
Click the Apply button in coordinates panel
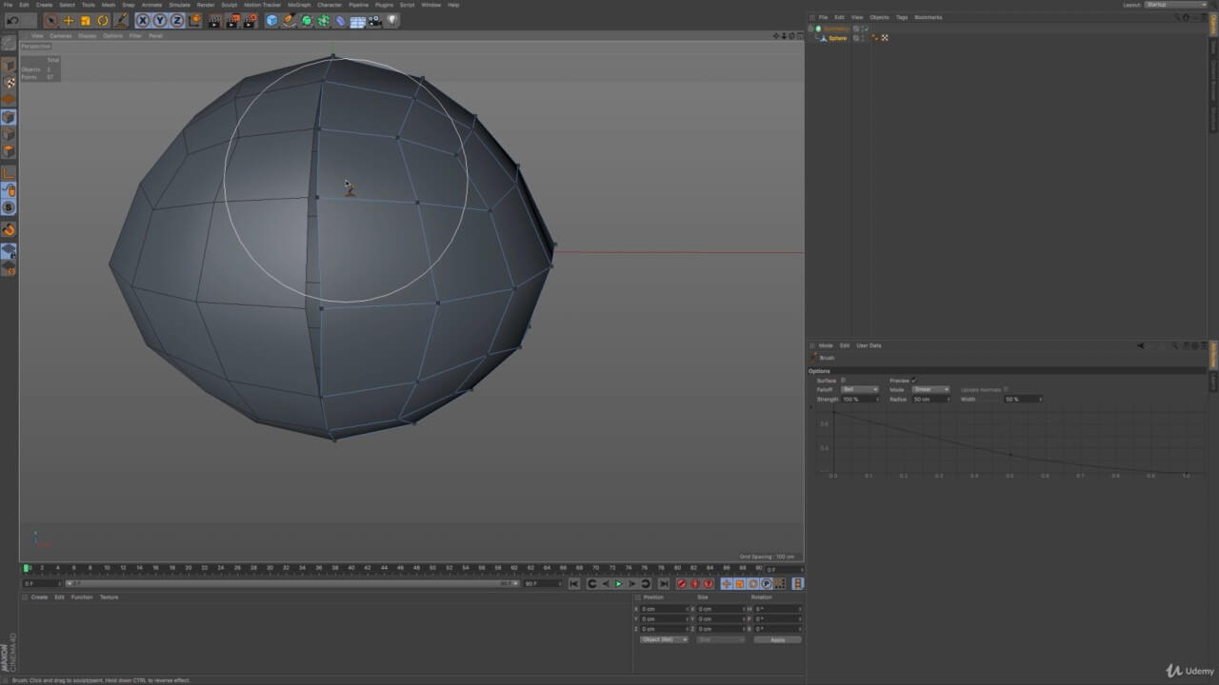[x=777, y=639]
